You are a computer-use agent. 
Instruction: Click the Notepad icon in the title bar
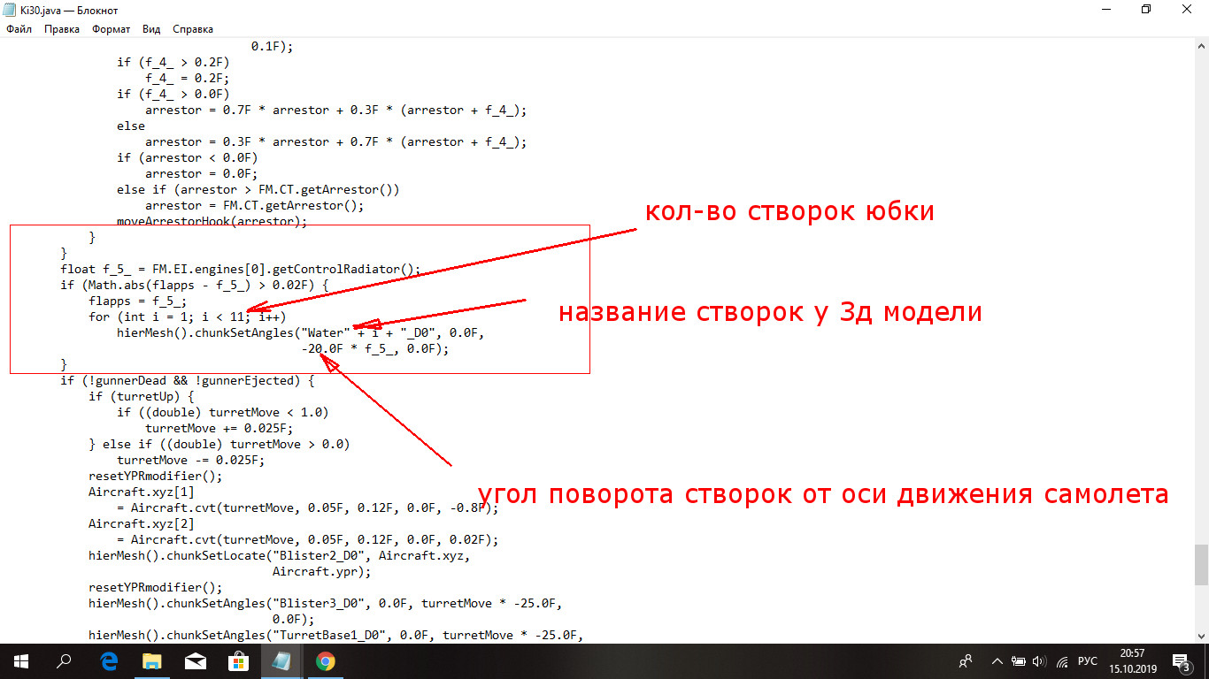click(12, 9)
